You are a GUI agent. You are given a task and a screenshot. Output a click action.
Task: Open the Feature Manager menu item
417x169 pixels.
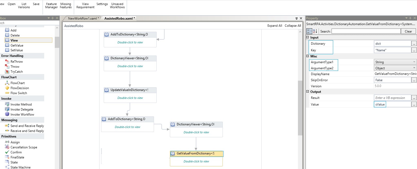pos(51,6)
